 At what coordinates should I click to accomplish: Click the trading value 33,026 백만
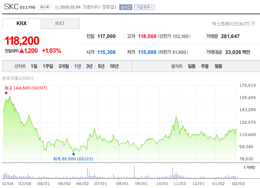238,52
